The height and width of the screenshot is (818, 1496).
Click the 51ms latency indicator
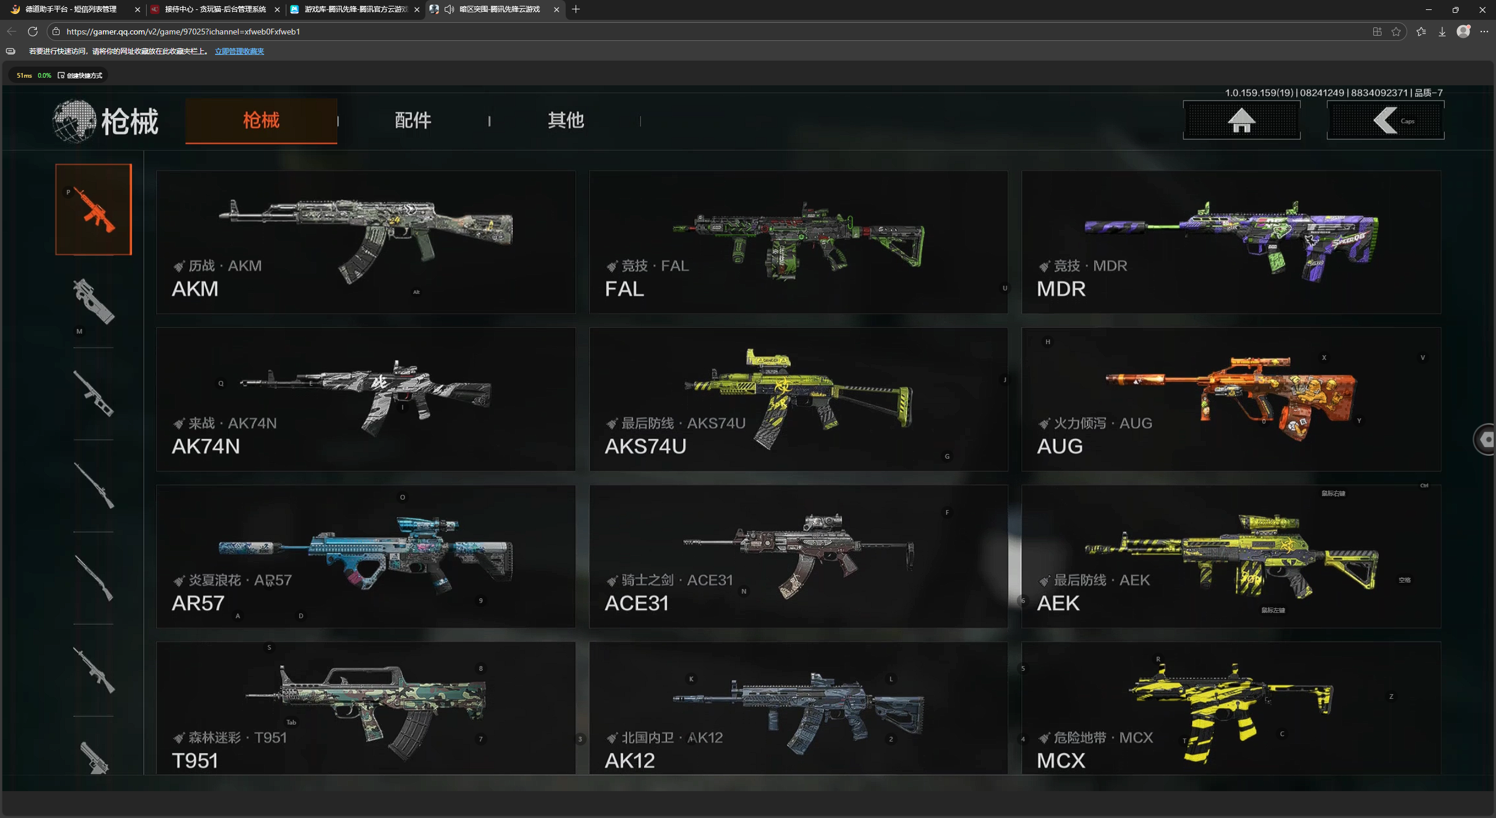[24, 75]
